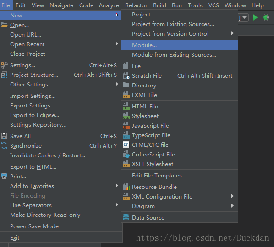The image size is (274, 247).
Task: Expand the Other Settings submenu arrow
Action: pos(117,84)
